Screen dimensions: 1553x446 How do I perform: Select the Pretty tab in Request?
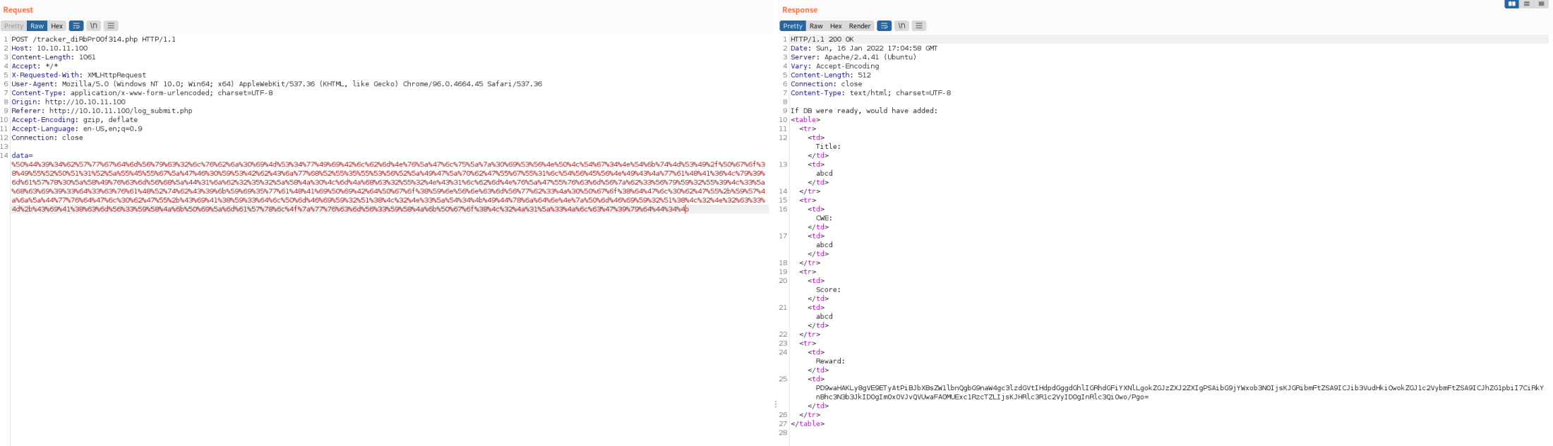coord(14,26)
